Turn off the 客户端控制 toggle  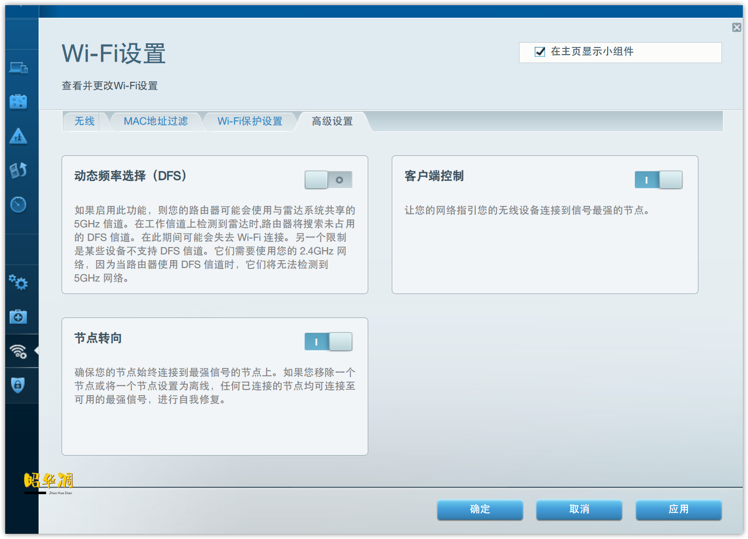(659, 180)
